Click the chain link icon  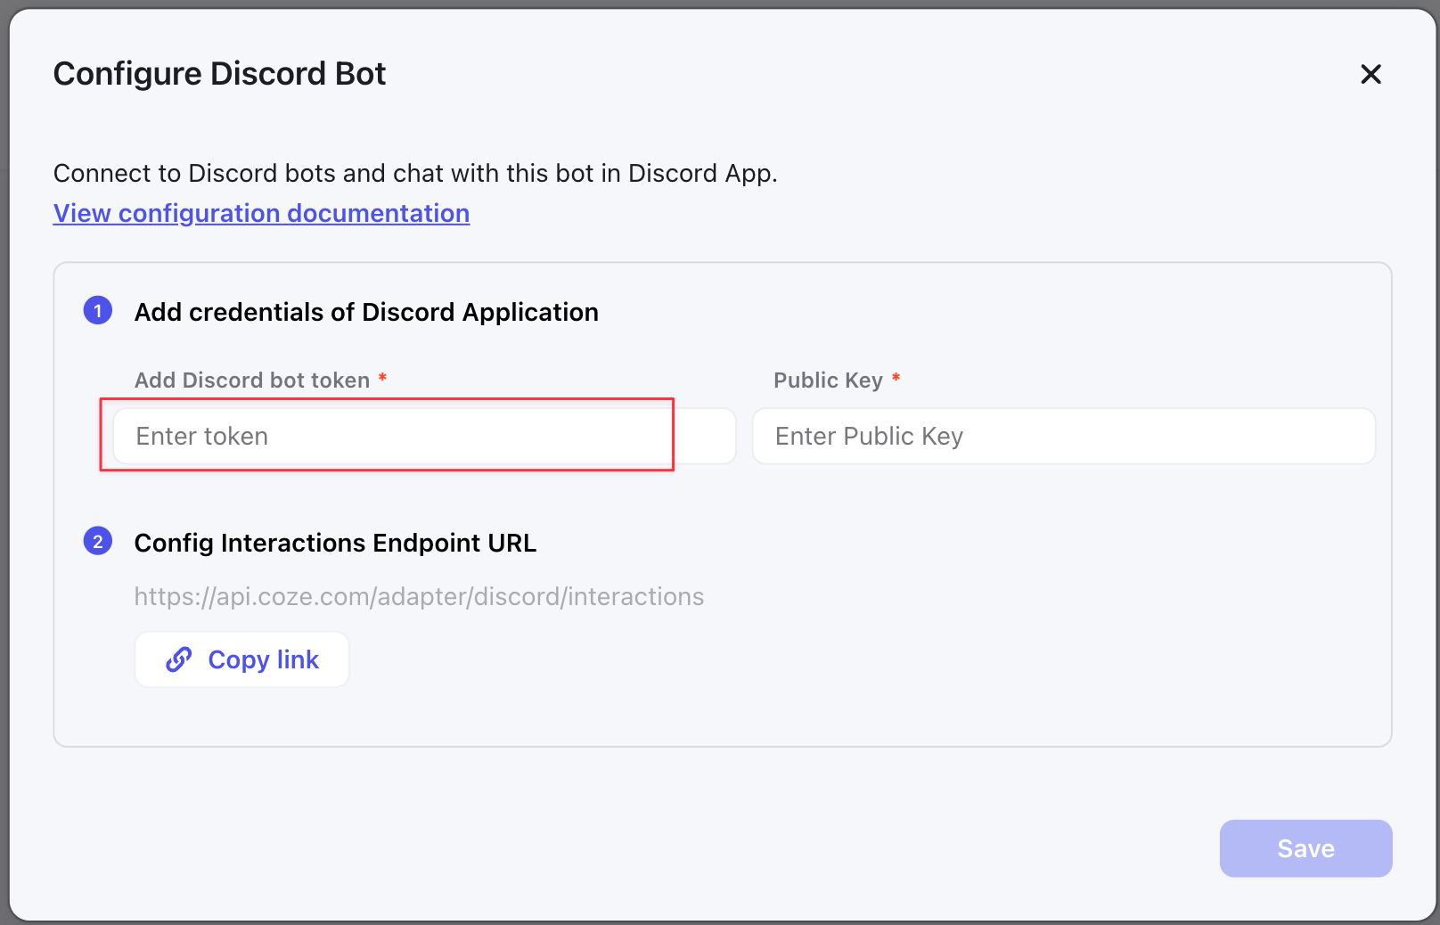click(179, 659)
